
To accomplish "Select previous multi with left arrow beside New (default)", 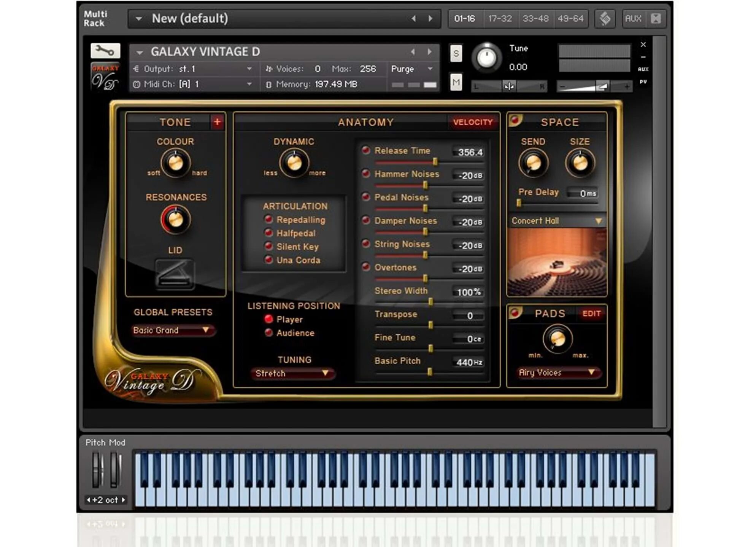I will tap(413, 19).
